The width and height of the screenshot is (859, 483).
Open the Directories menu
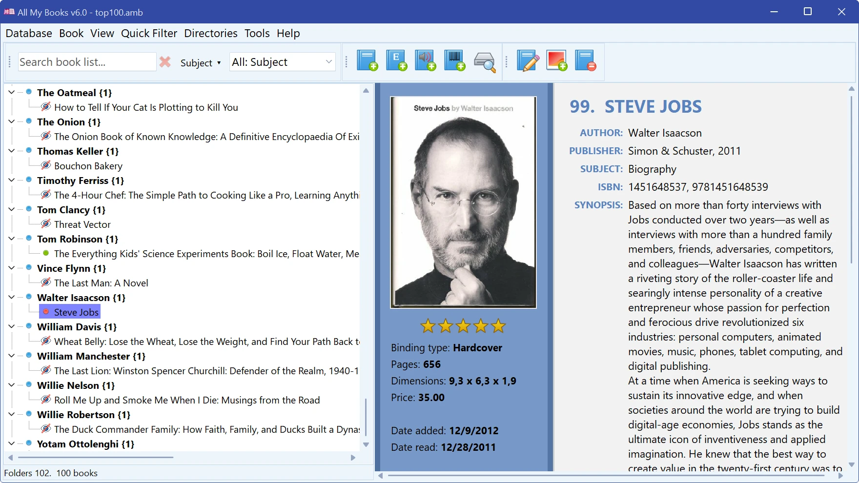click(211, 33)
